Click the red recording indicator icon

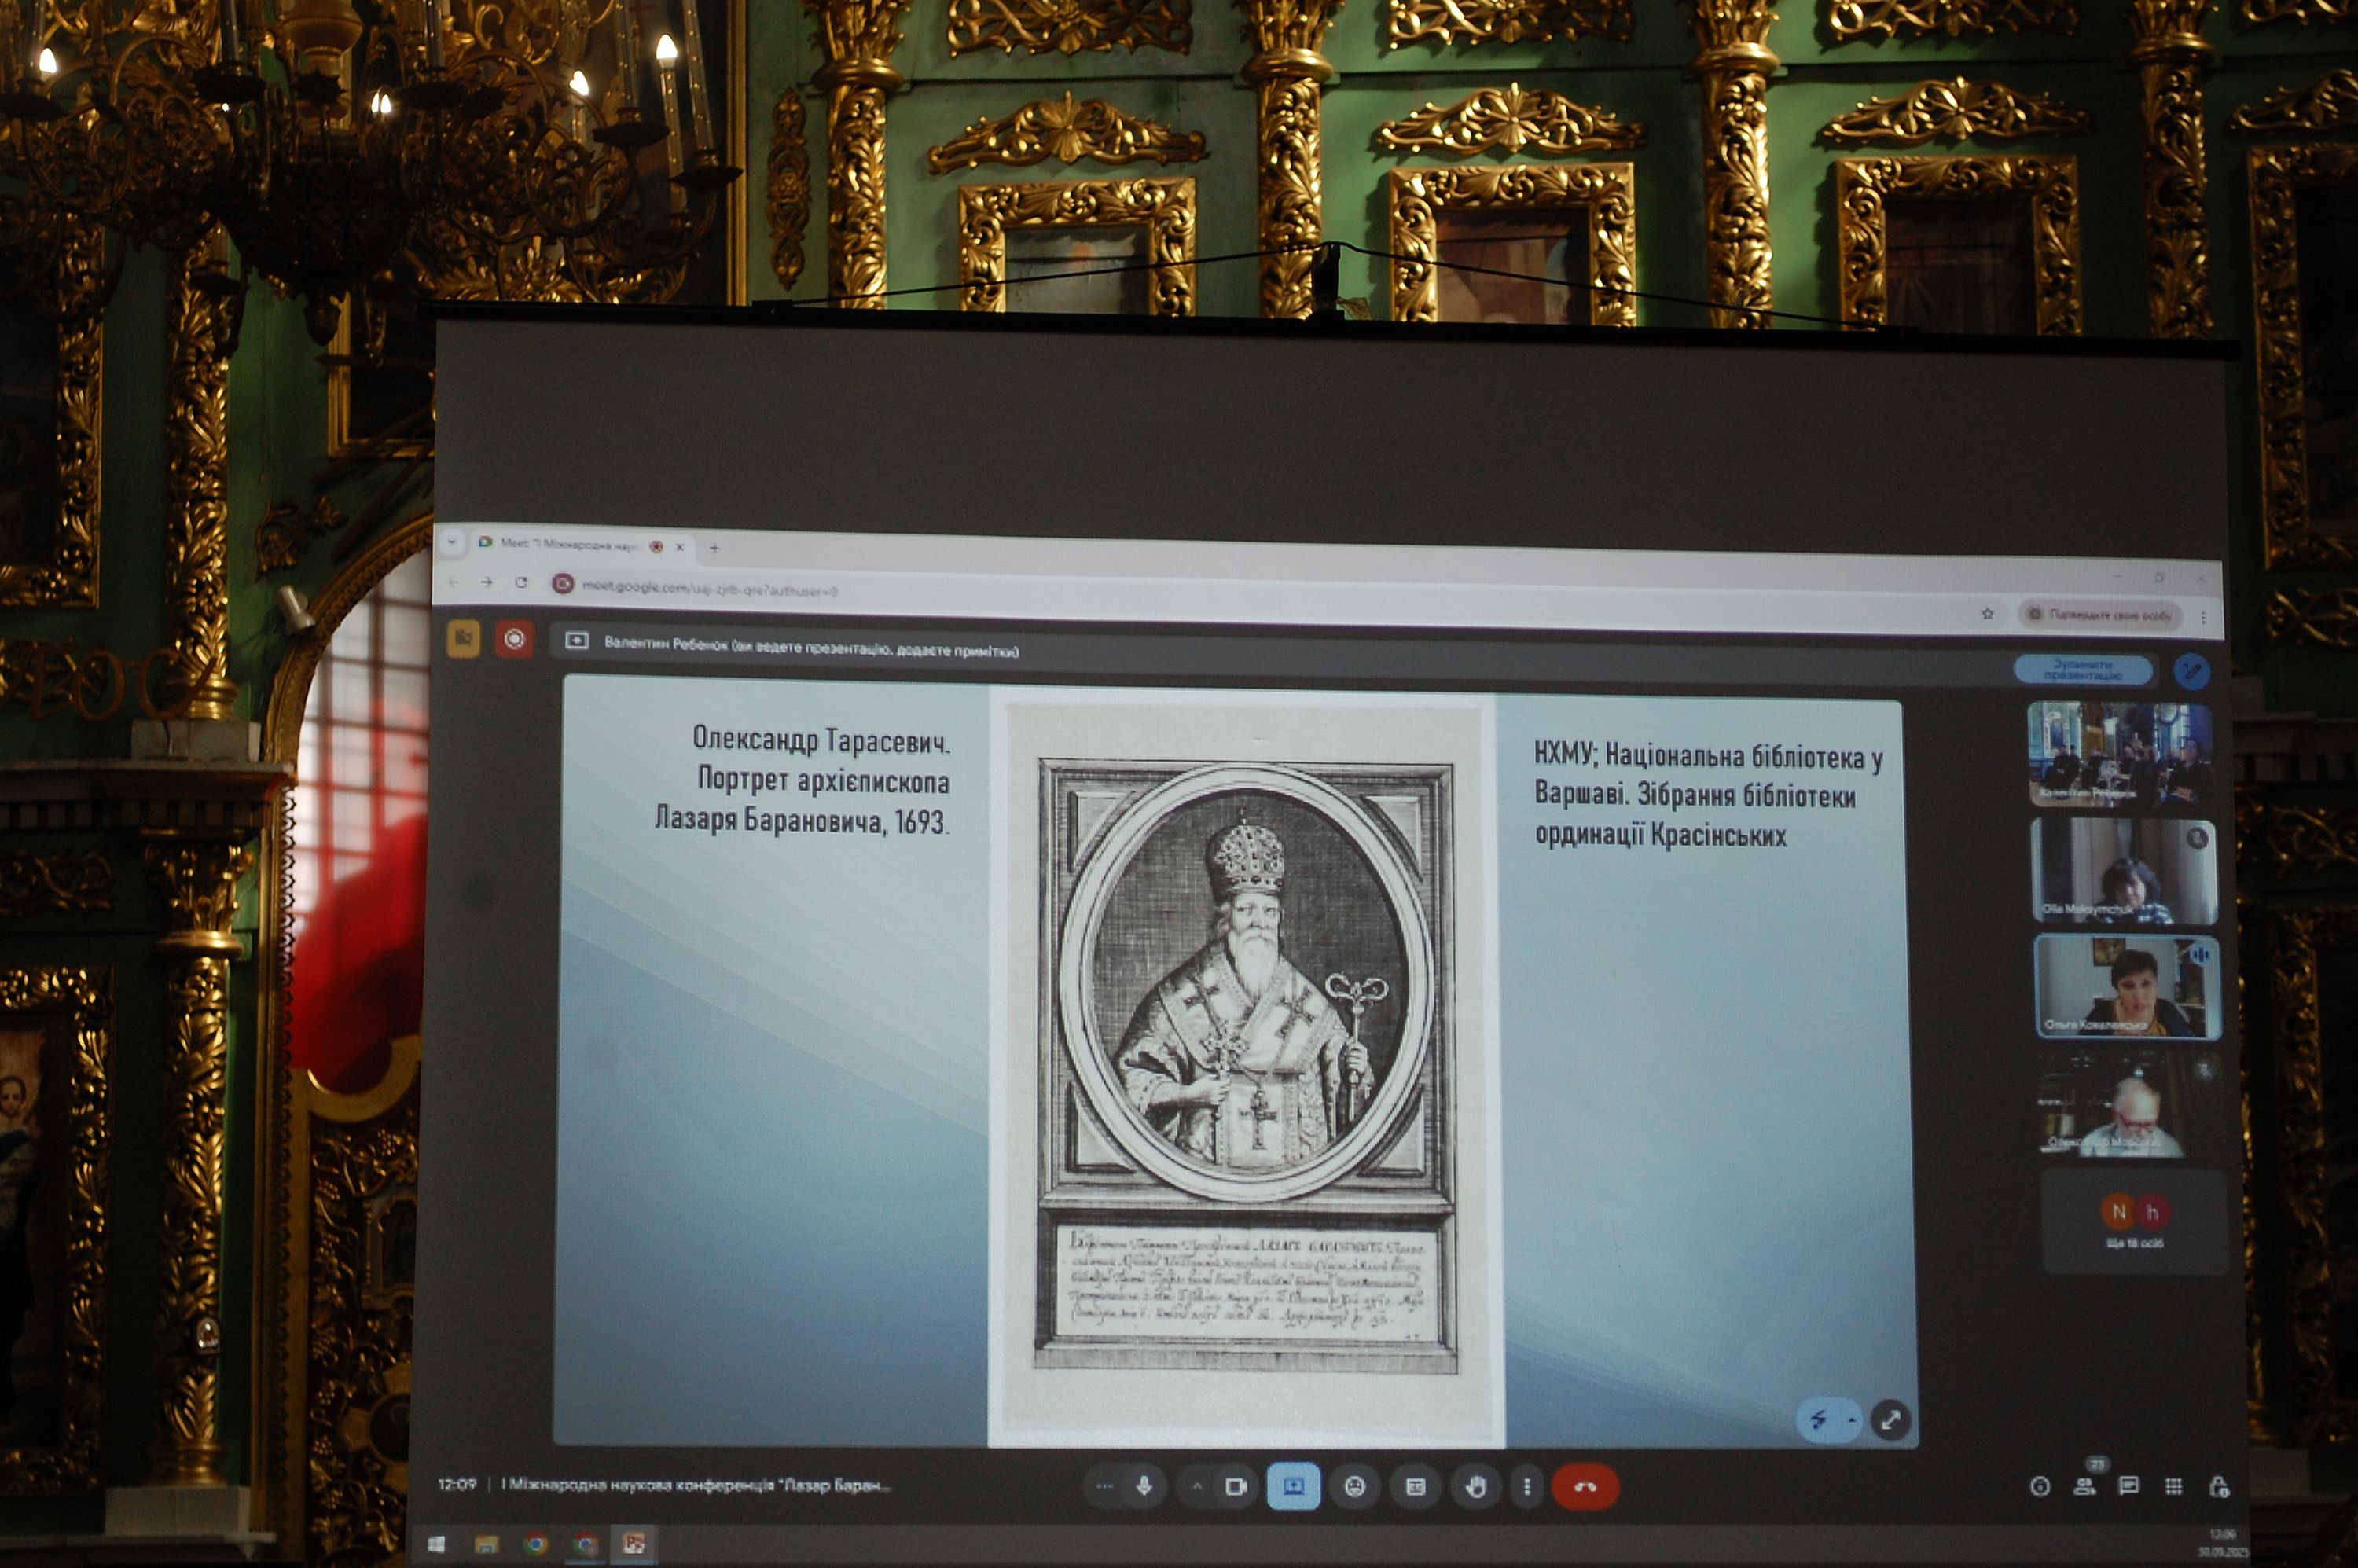(x=514, y=639)
